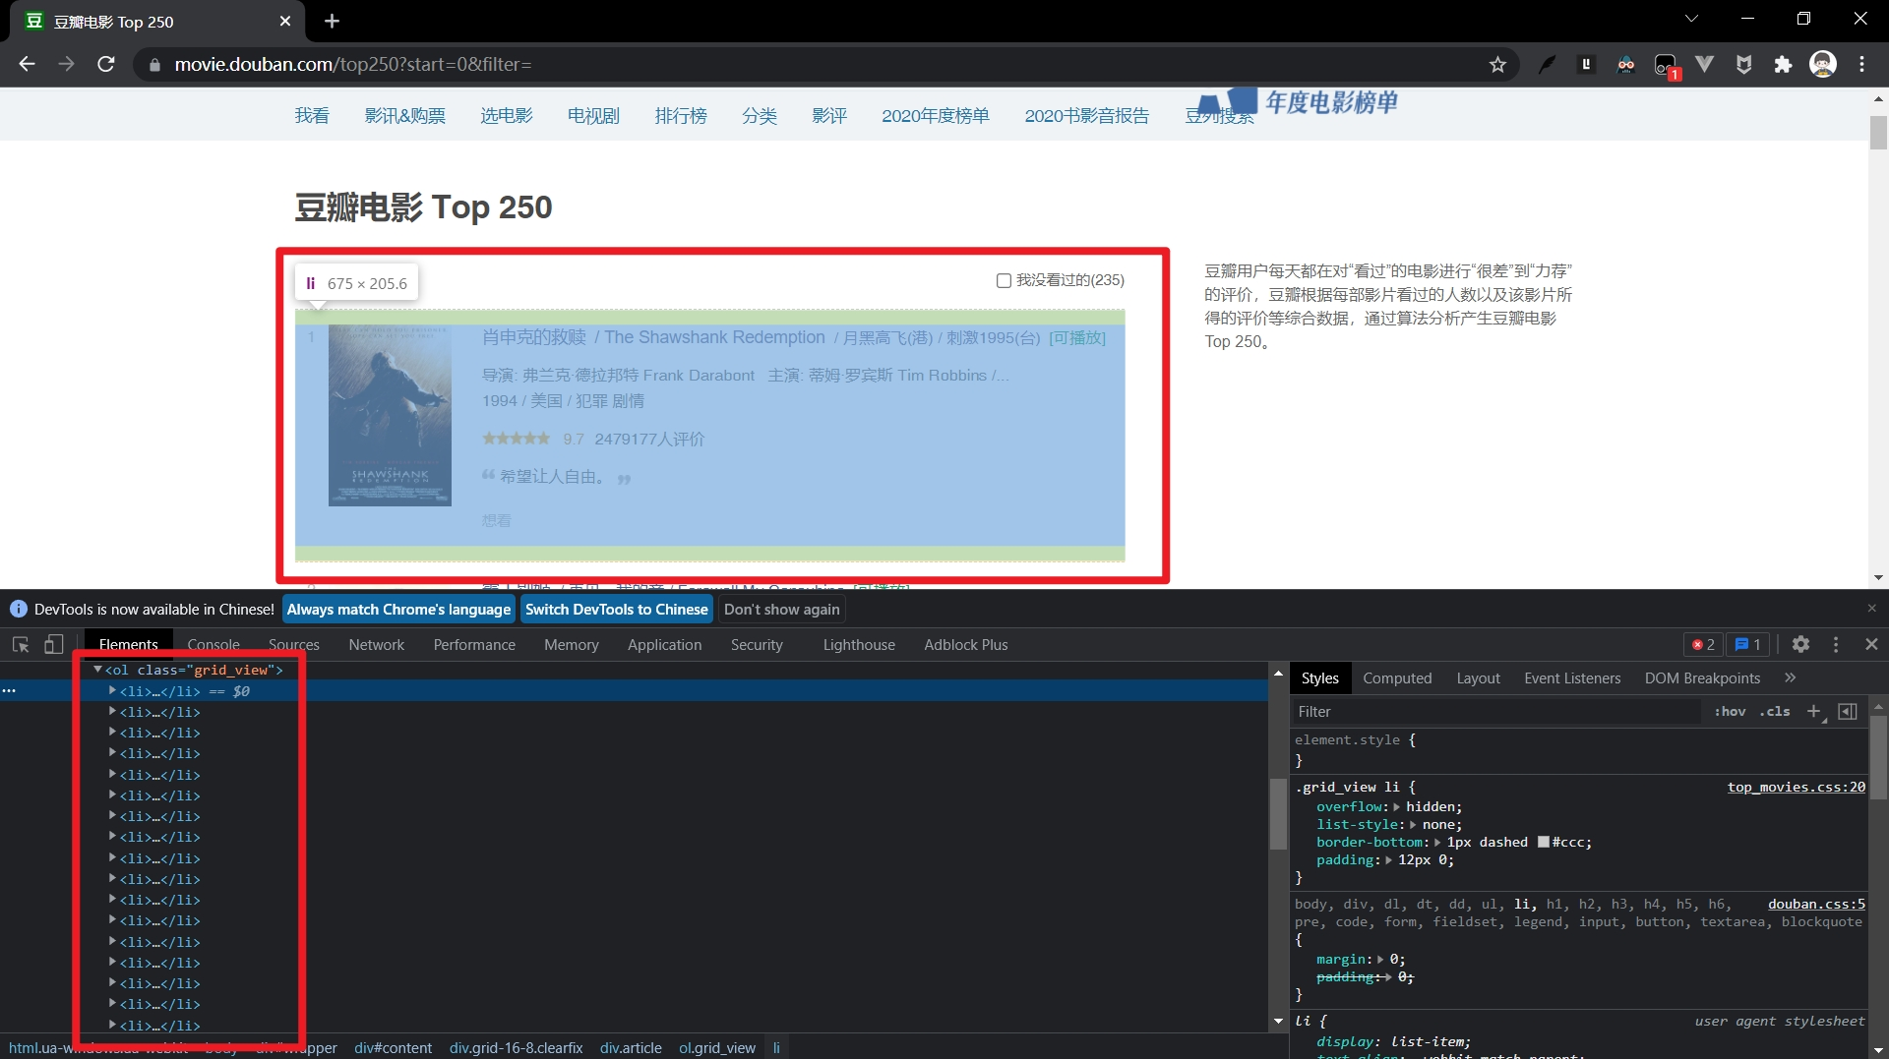
Task: Open the Application tab
Action: [x=665, y=644]
